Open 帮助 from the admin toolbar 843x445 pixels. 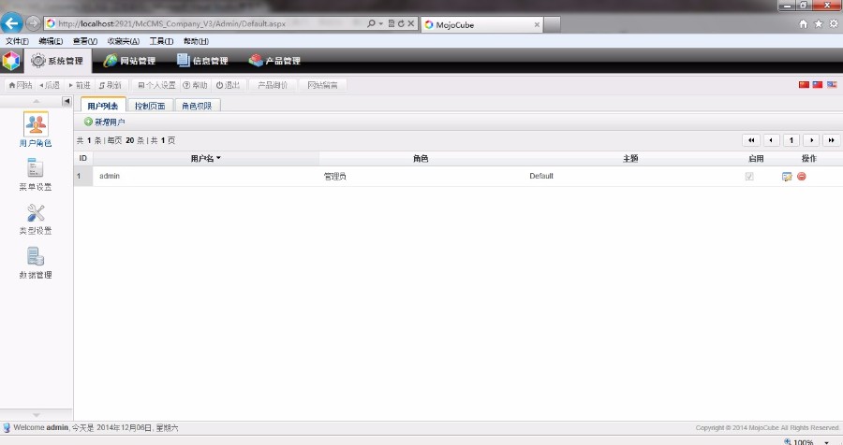[195, 85]
